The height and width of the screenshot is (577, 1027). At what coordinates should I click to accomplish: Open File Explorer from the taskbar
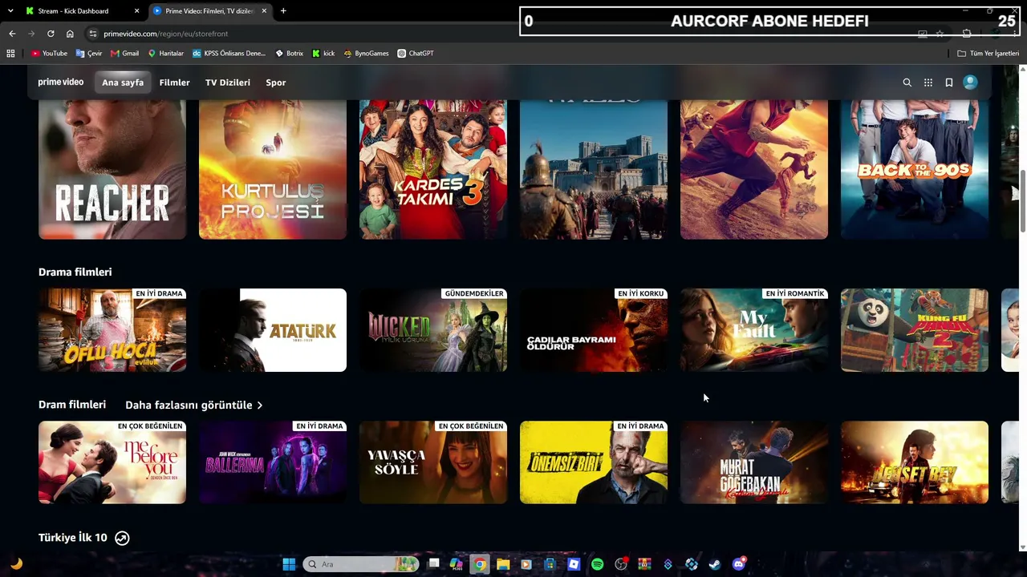[x=503, y=564]
